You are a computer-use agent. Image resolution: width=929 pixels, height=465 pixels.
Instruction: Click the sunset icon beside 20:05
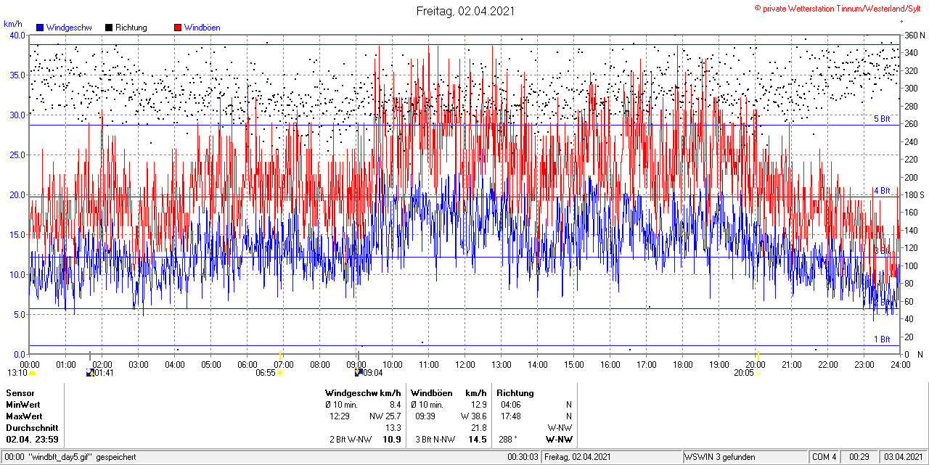pyautogui.click(x=758, y=373)
